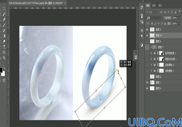The image size is (182, 127).
Task: Open the 正常 blend mode dropdown
Action: coord(154,18)
